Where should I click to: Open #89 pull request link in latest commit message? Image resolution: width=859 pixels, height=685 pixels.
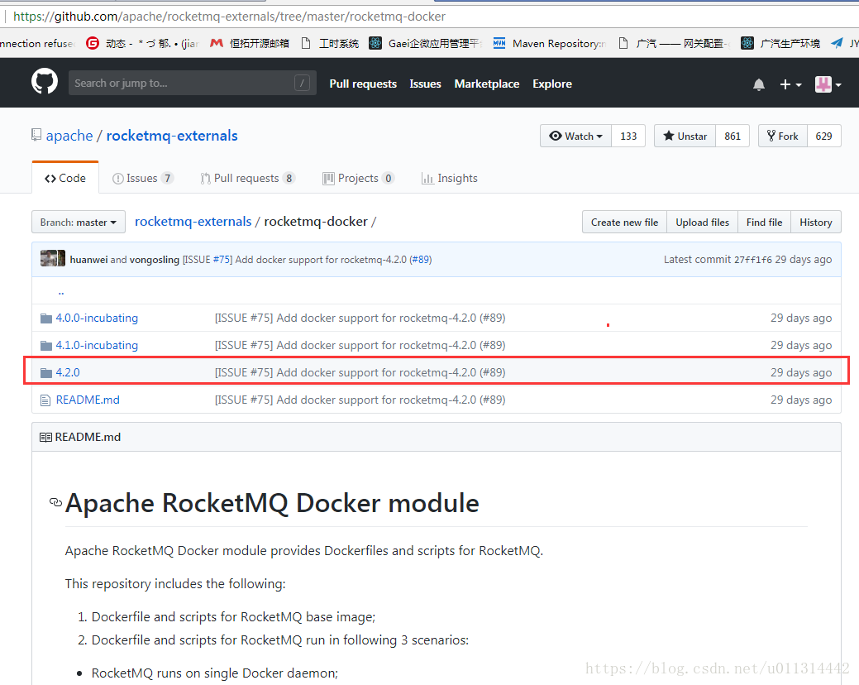pos(420,259)
